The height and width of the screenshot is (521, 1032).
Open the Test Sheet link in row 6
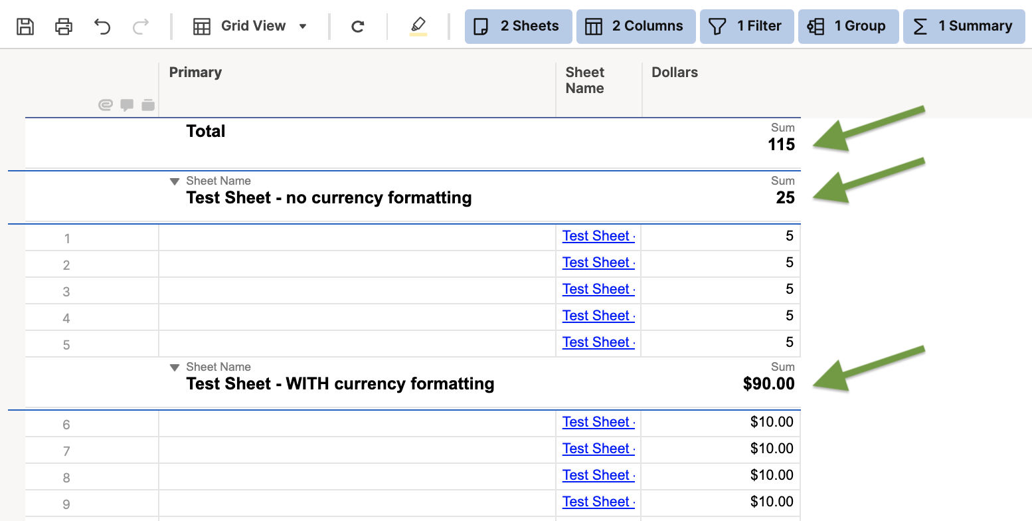596,422
